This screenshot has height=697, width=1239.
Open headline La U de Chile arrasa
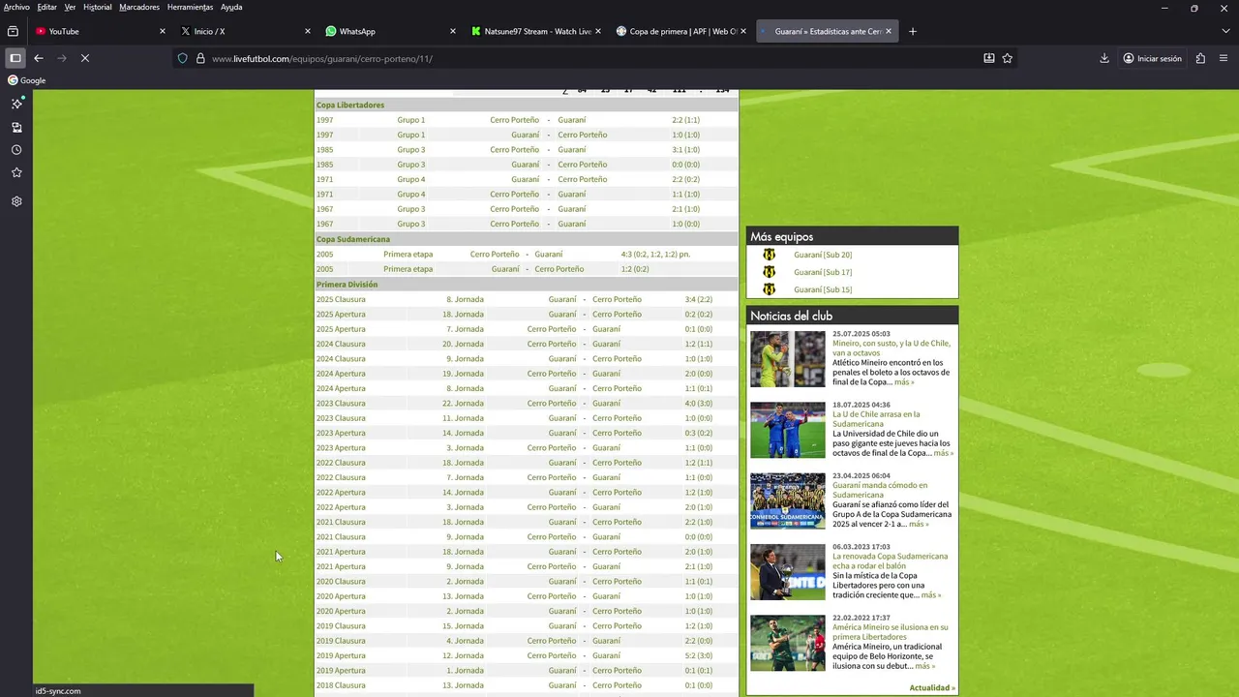pyautogui.click(x=876, y=419)
